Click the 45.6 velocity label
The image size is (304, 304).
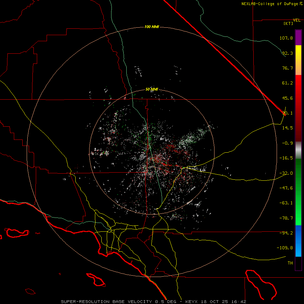287,98
